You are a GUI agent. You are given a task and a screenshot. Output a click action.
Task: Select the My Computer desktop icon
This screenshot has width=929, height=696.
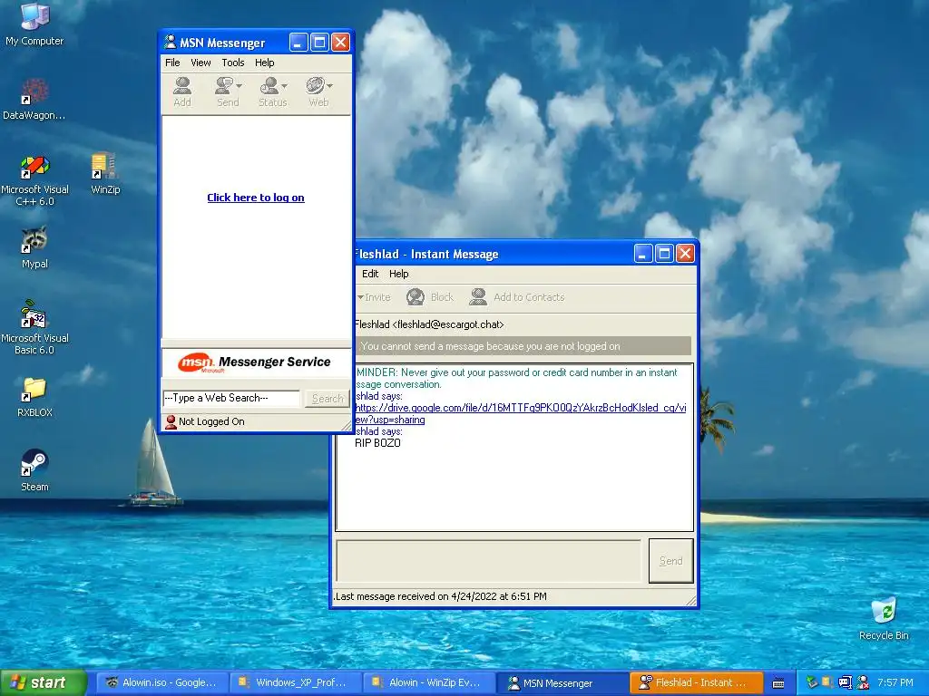[x=34, y=24]
